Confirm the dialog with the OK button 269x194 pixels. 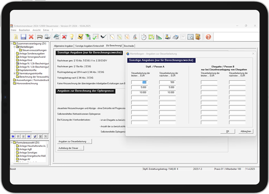coord(228,131)
